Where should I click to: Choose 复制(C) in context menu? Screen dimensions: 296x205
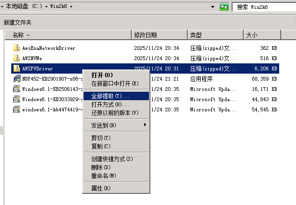point(116,146)
